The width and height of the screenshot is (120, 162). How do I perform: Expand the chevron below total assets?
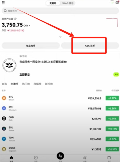click(x=60, y=37)
